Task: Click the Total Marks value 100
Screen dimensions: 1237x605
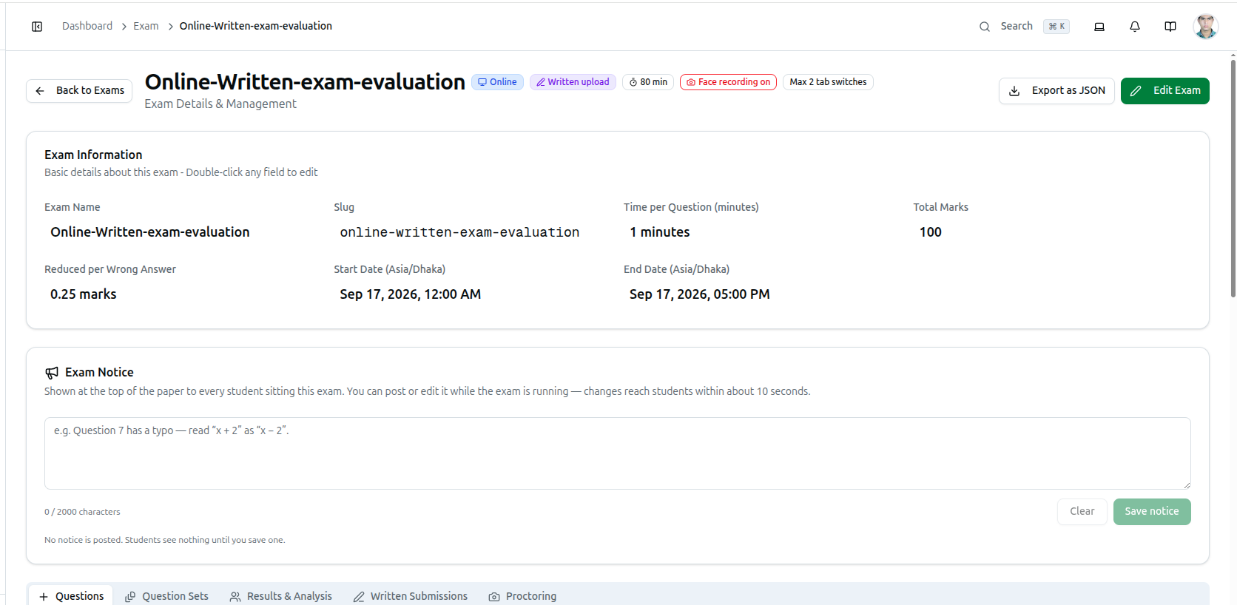Action: (x=931, y=232)
